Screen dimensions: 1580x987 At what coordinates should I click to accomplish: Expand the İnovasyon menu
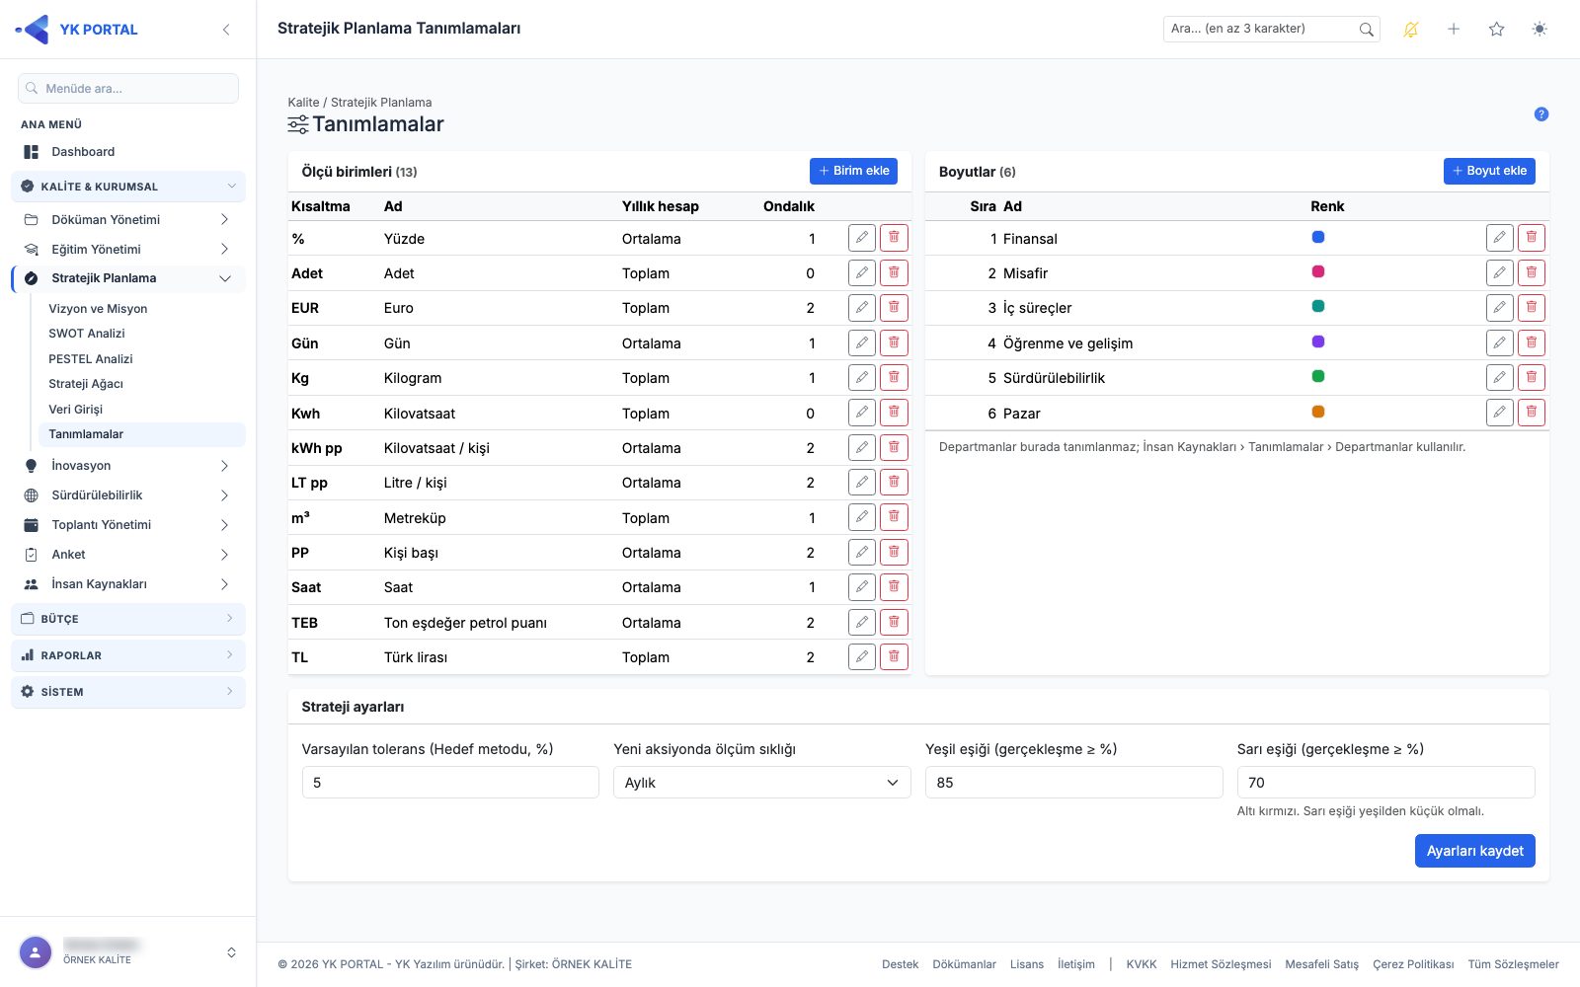click(128, 466)
